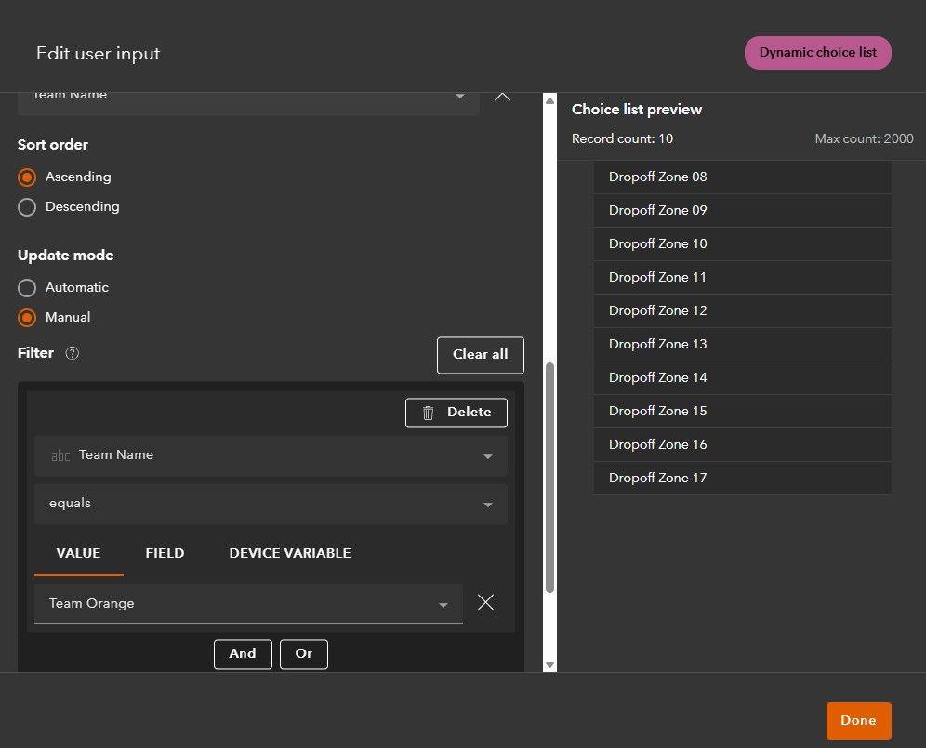Select Dropoff Zone 12 in preview

click(x=742, y=311)
